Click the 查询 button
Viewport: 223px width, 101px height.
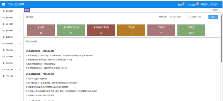tap(213, 17)
